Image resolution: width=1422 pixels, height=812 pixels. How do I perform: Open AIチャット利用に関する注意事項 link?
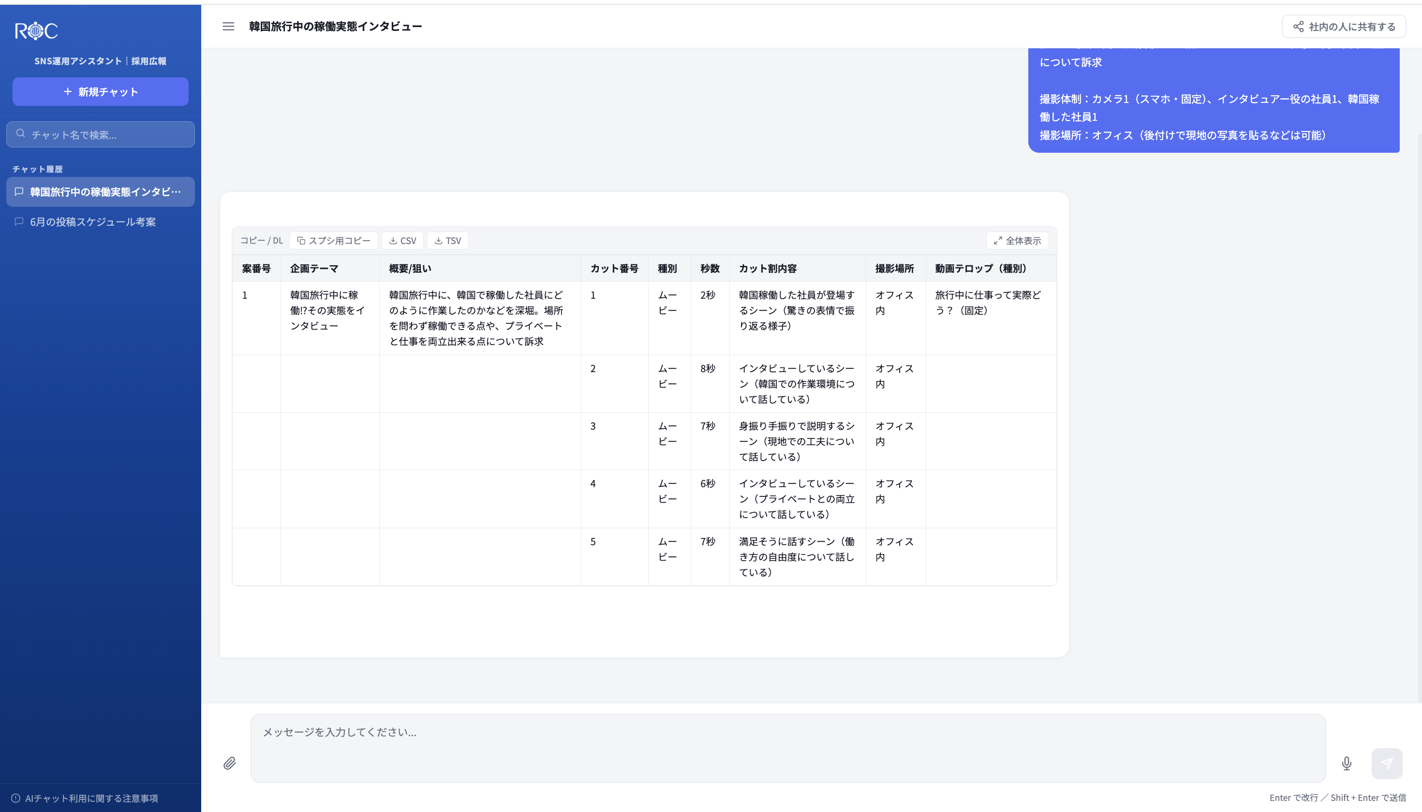tap(91, 798)
